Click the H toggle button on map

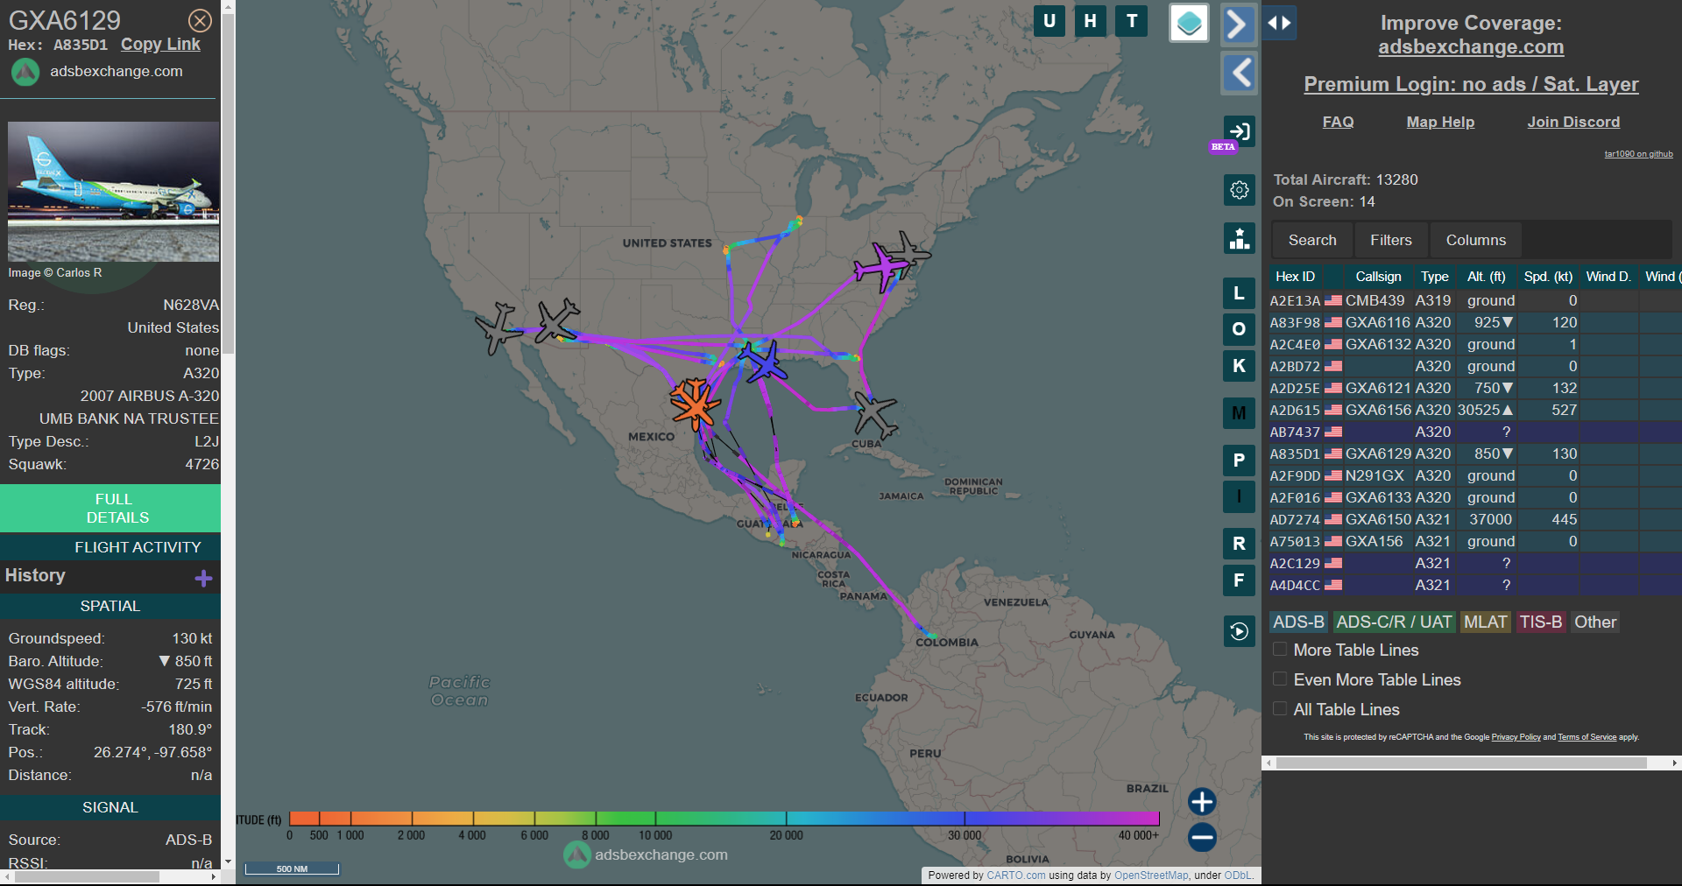click(x=1091, y=21)
